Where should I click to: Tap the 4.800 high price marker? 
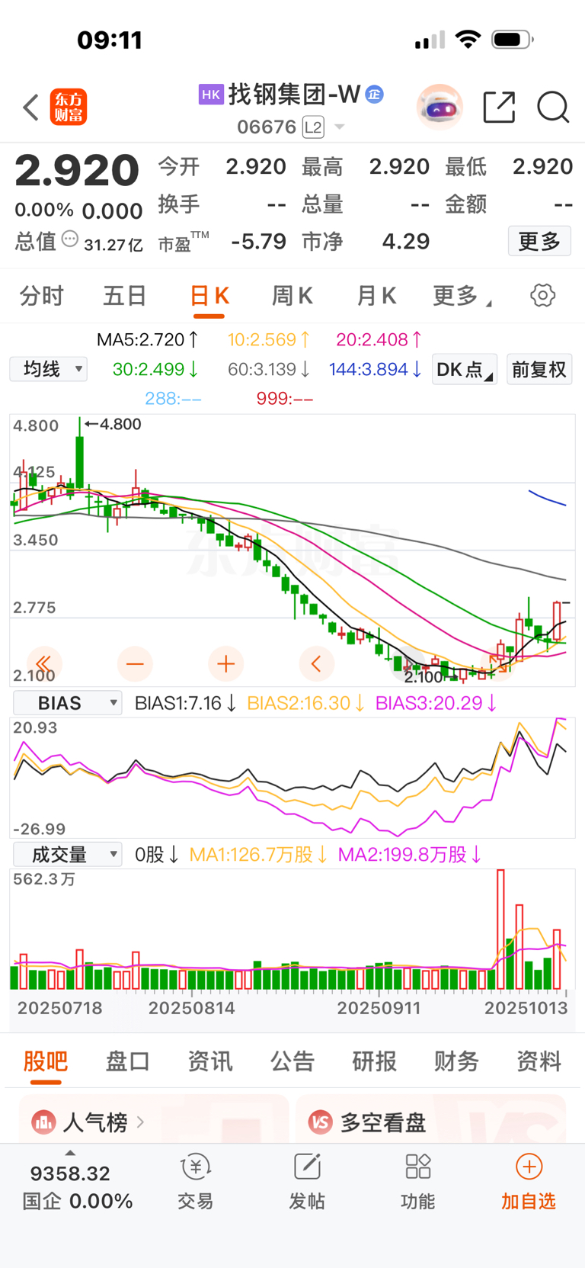[113, 424]
